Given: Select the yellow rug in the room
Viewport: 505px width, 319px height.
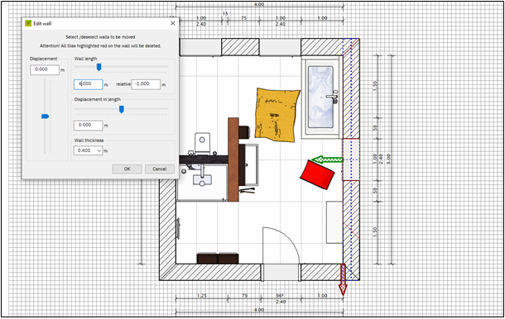Looking at the screenshot, I should 277,115.
